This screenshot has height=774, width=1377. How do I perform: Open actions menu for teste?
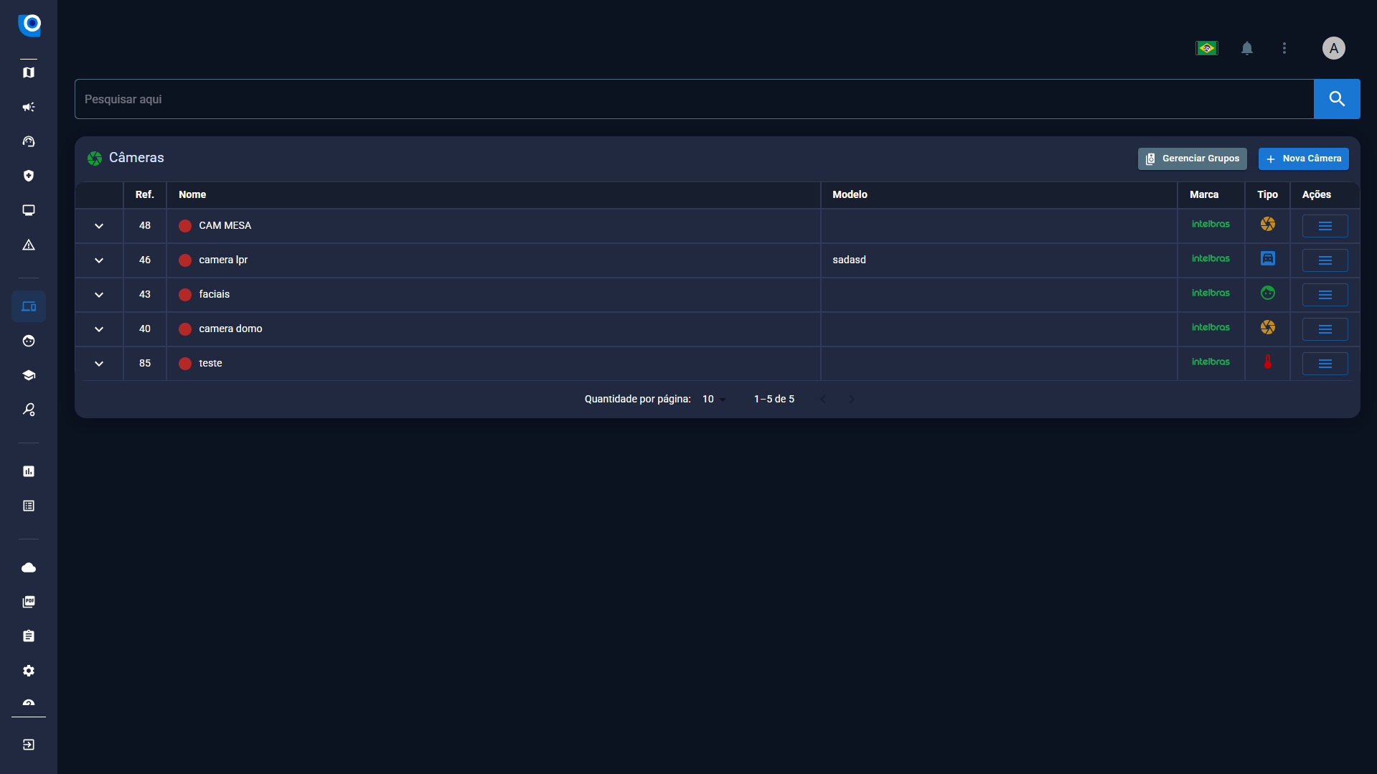[x=1325, y=364]
